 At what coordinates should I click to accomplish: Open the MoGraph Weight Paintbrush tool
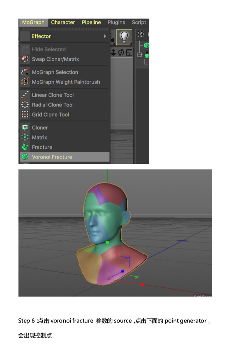pos(66,82)
